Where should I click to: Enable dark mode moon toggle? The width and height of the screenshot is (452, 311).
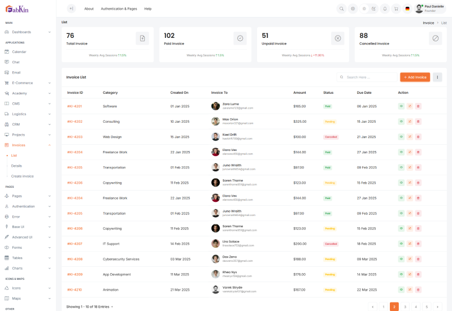pos(373,8)
